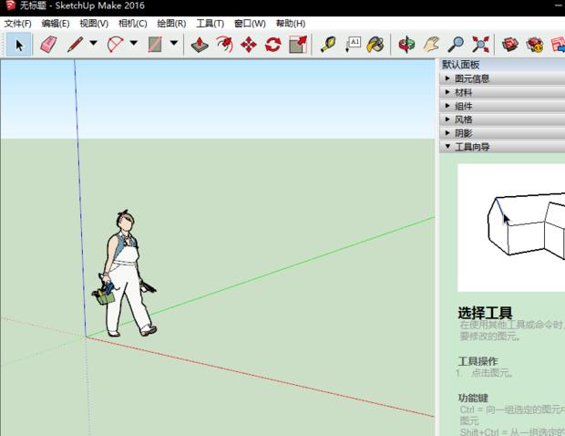The width and height of the screenshot is (565, 436).
Task: Select the Rotate tool
Action: (272, 44)
